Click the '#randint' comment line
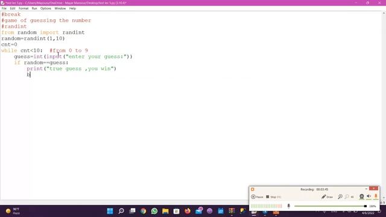The height and width of the screenshot is (217, 386). (x=14, y=27)
